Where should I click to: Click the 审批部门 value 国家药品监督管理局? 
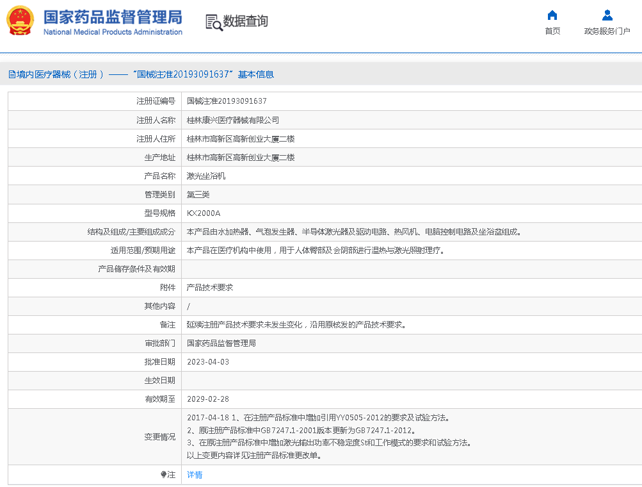click(221, 343)
